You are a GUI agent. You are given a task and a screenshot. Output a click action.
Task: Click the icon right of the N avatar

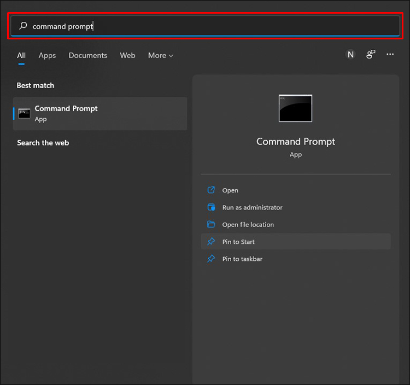[x=371, y=54]
